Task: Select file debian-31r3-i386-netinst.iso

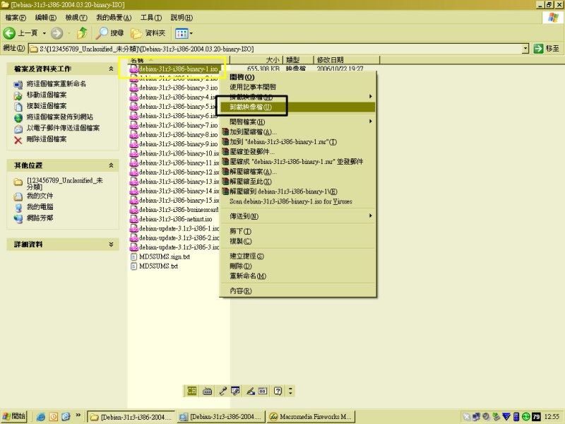Action: click(175, 219)
